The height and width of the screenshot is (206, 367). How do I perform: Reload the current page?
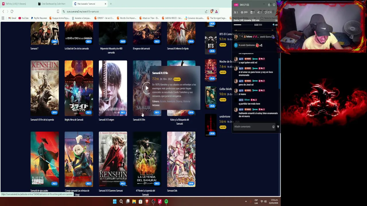[x=12, y=11]
